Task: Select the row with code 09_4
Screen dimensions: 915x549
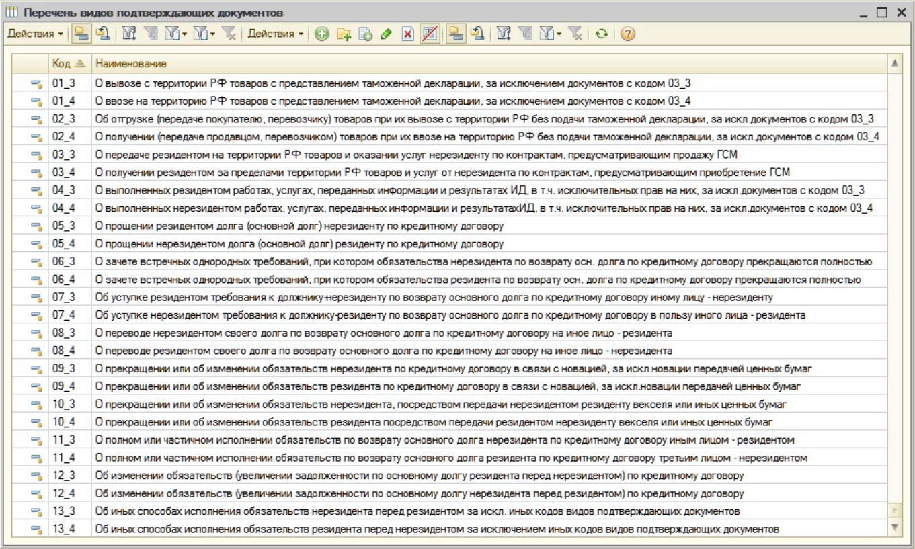Action: click(x=449, y=386)
